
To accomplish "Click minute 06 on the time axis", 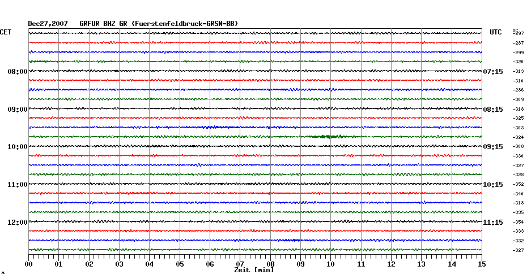I will [210, 264].
